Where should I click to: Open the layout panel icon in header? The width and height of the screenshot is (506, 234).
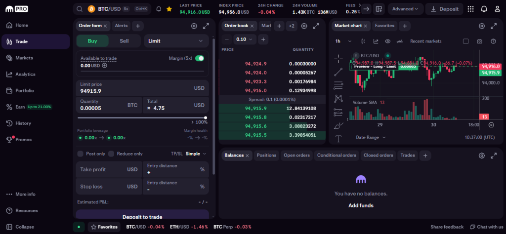coord(379,9)
